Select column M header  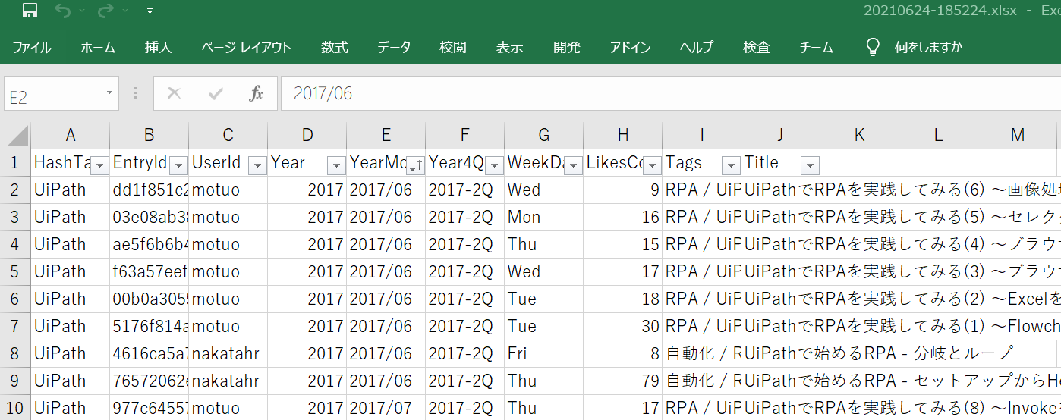pos(1018,136)
